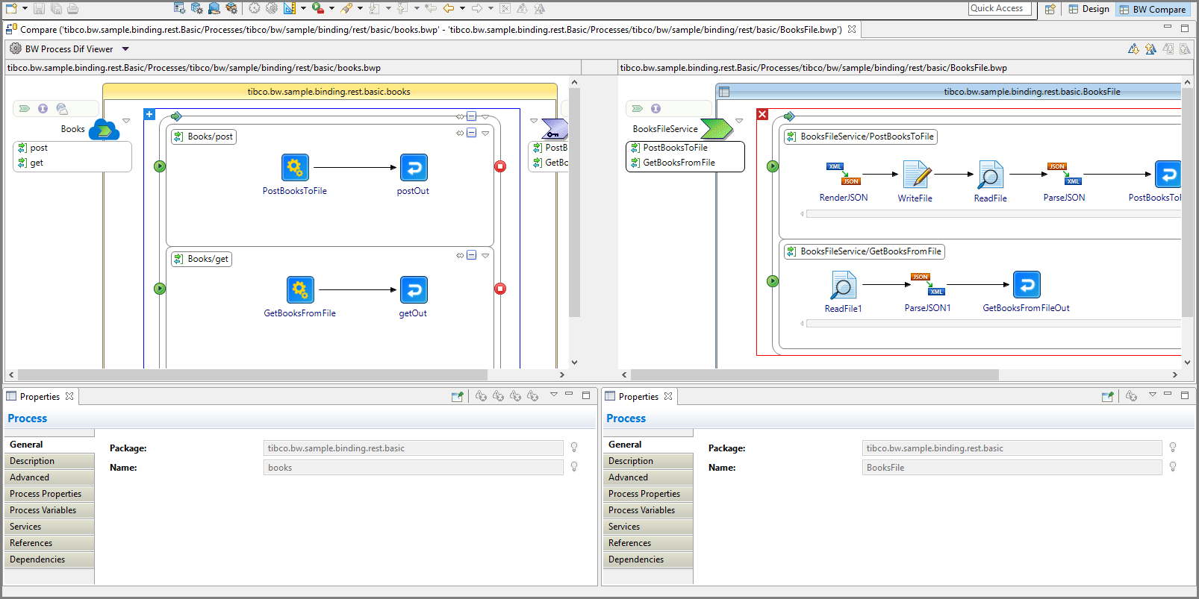Screen dimensions: 1199x599
Task: Click the PostBooksToFile activity icon
Action: pos(295,168)
